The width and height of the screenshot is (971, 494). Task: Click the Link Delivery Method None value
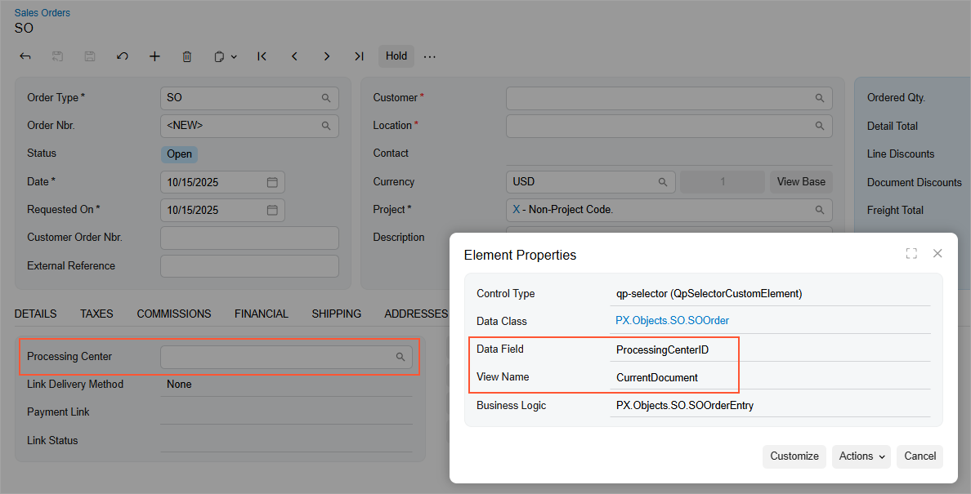click(x=179, y=385)
